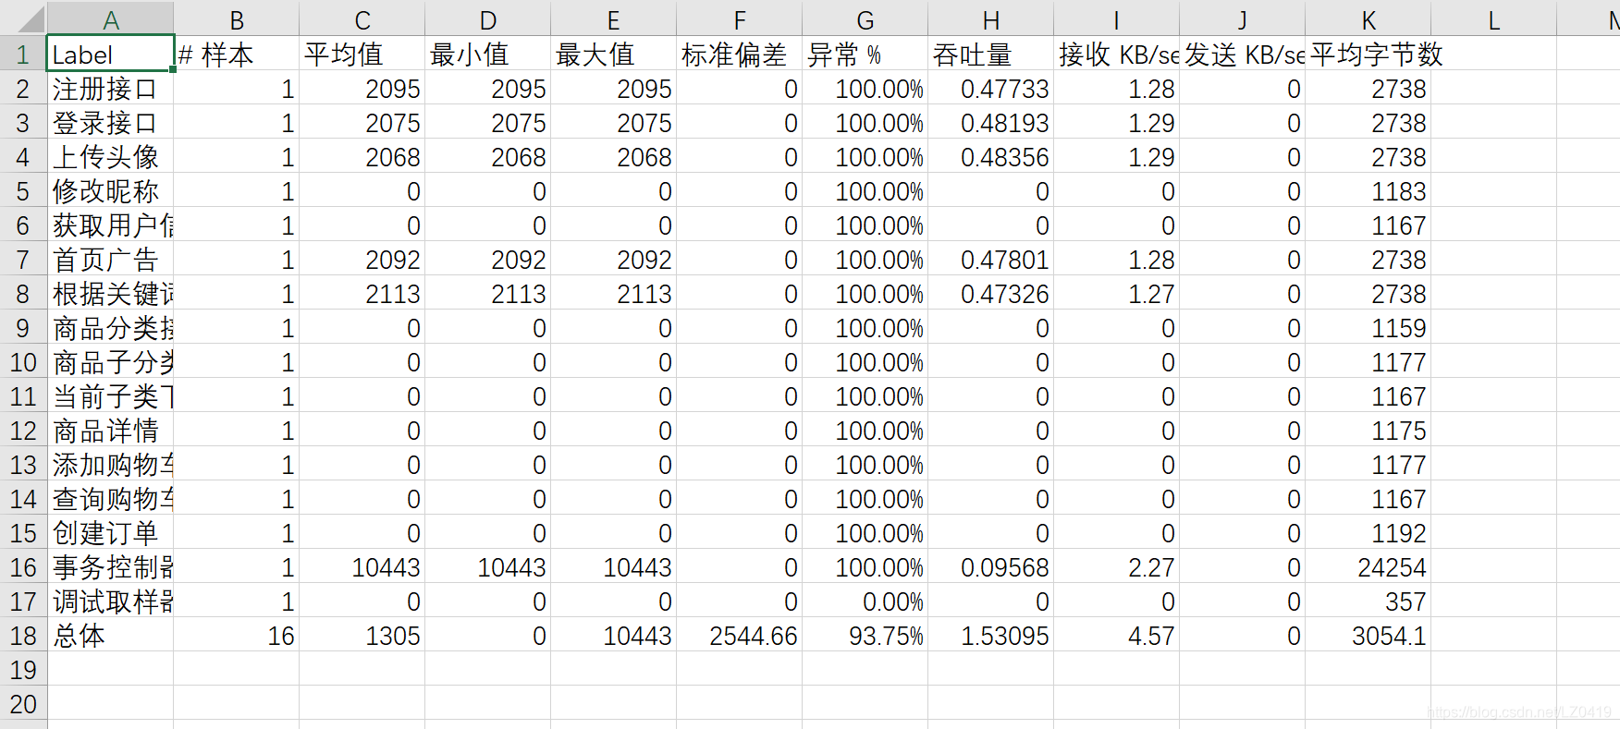Select column C header

coord(362,19)
